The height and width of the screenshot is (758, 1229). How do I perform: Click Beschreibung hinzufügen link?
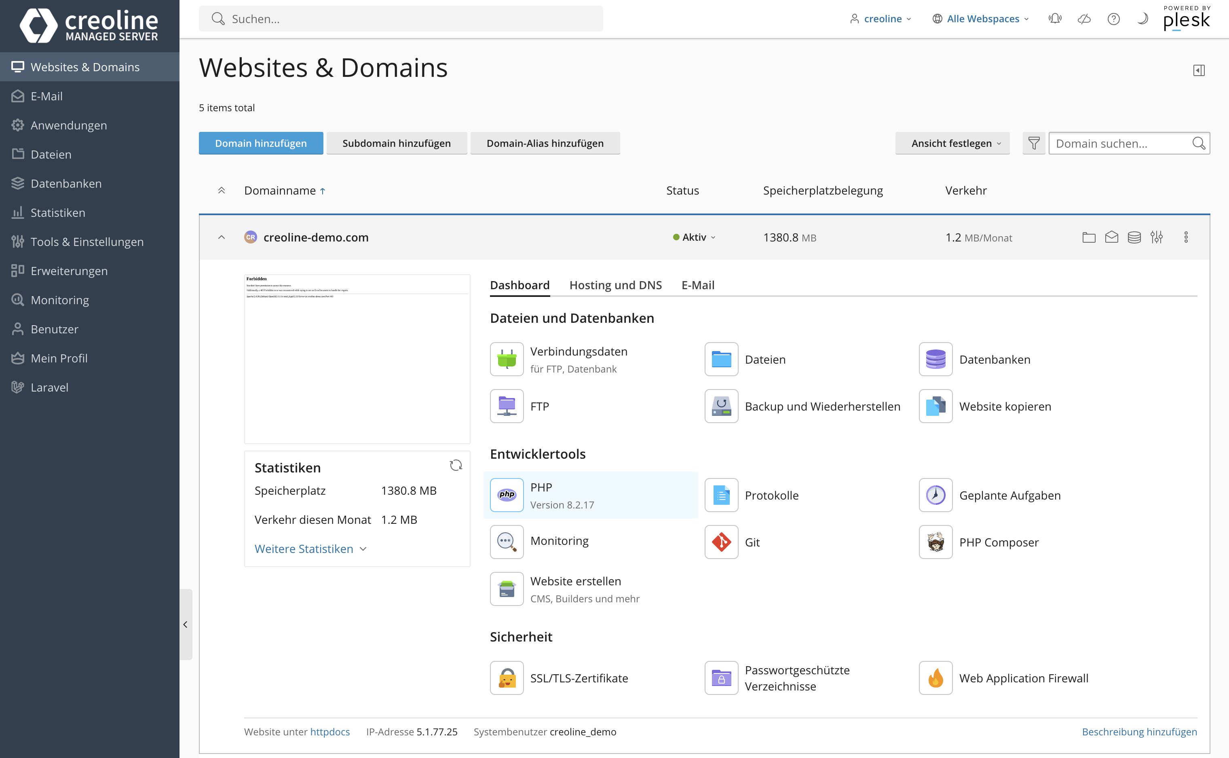point(1139,732)
